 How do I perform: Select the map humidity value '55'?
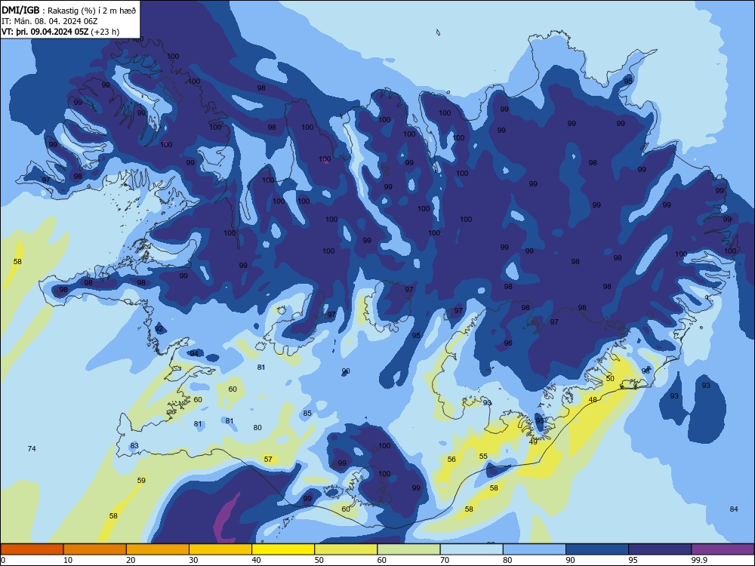pyautogui.click(x=483, y=457)
